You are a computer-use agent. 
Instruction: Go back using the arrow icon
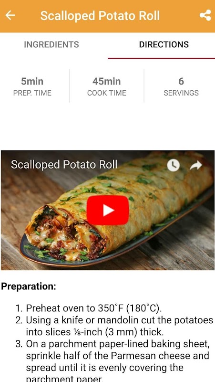[x=10, y=15]
